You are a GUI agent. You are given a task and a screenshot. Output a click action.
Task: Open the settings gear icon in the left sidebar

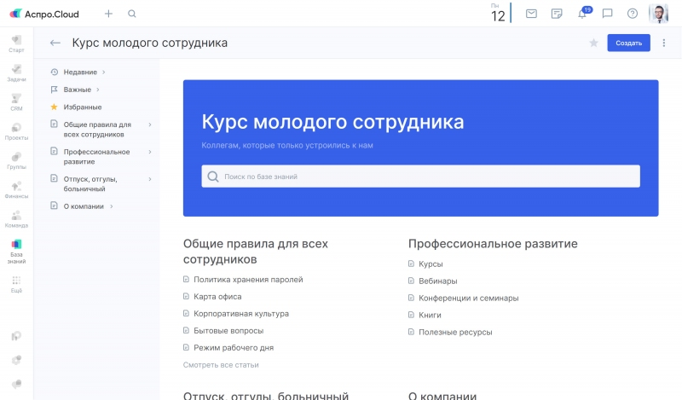coord(16,360)
